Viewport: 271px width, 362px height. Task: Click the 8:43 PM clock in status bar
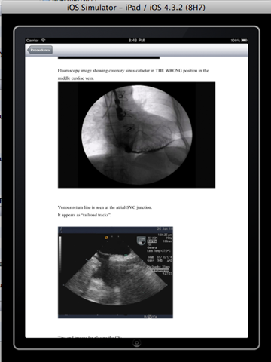[136, 40]
